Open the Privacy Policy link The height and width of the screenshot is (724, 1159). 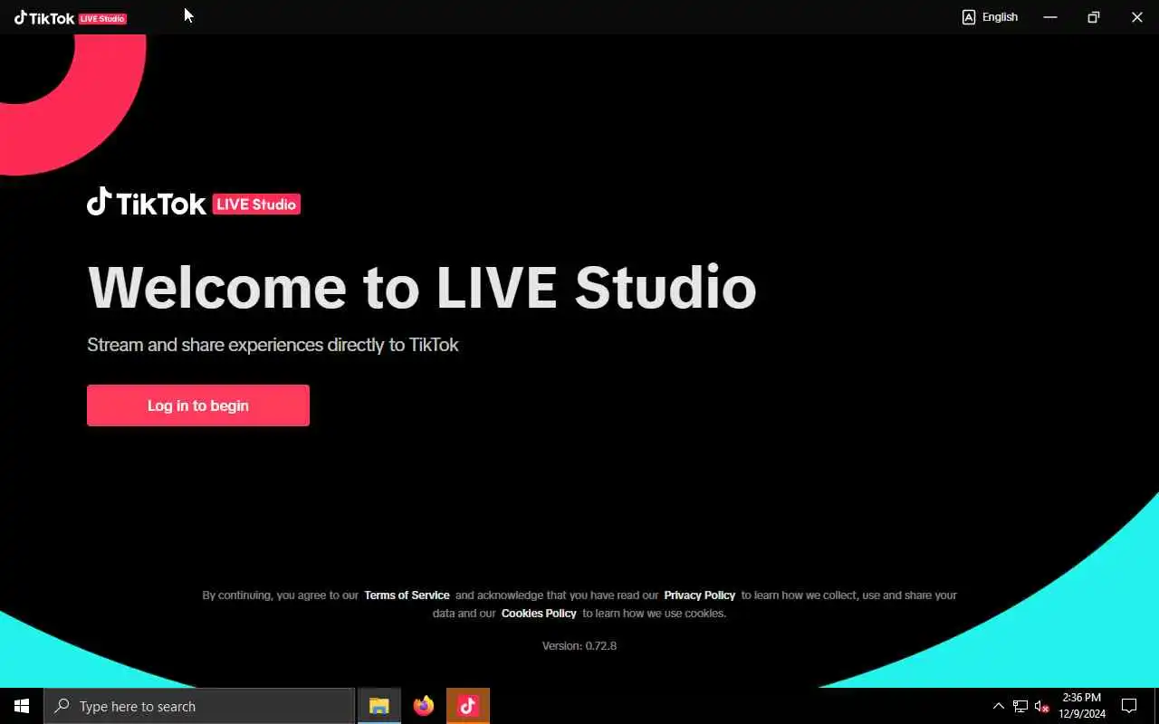coord(700,595)
